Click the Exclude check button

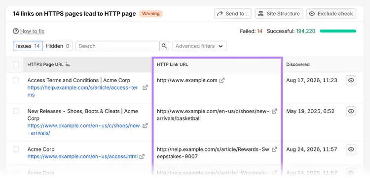[331, 14]
